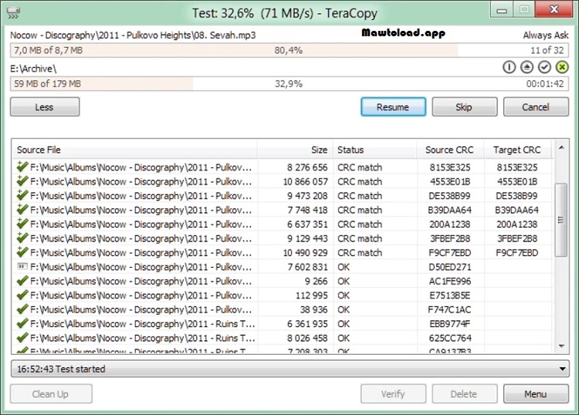Viewport: 579px width, 415px height.
Task: Collapse the file list with Less
Action: coord(45,107)
